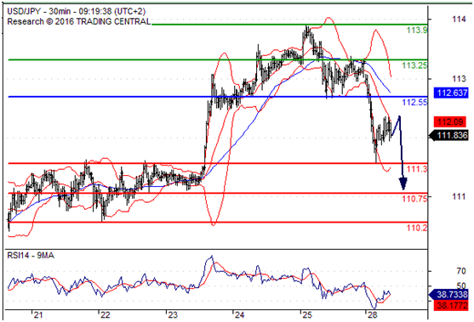Select the 113.25 resistance level label
The height and width of the screenshot is (322, 474).
pyautogui.click(x=414, y=65)
